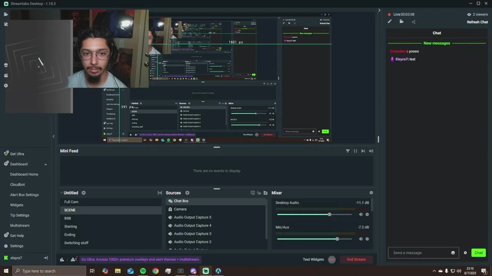Open the notifications warning icon
492x276 pixels.
point(73,260)
